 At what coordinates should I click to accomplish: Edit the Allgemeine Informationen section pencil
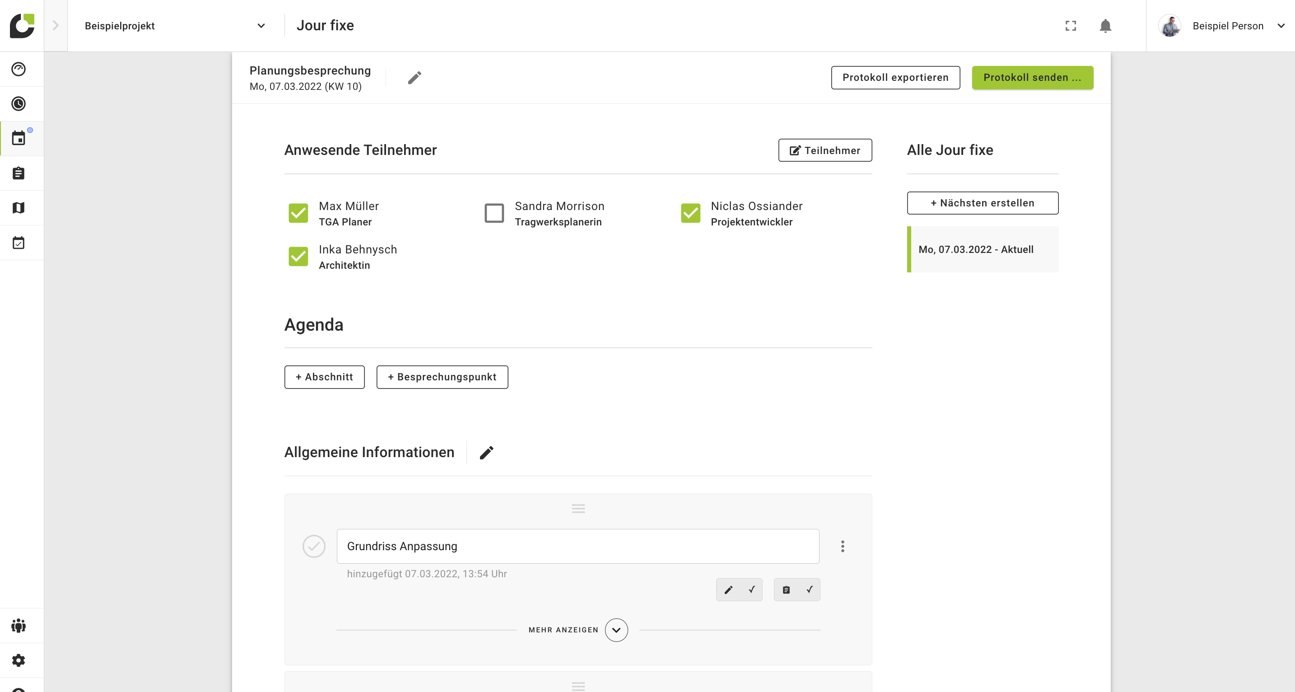[x=486, y=453]
